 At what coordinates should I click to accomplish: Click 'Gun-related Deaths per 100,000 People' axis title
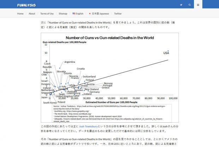pos(64,42)
